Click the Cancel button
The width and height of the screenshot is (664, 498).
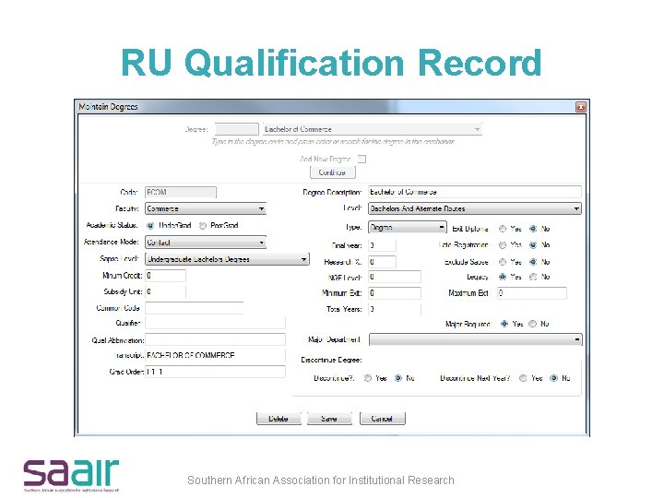(383, 419)
